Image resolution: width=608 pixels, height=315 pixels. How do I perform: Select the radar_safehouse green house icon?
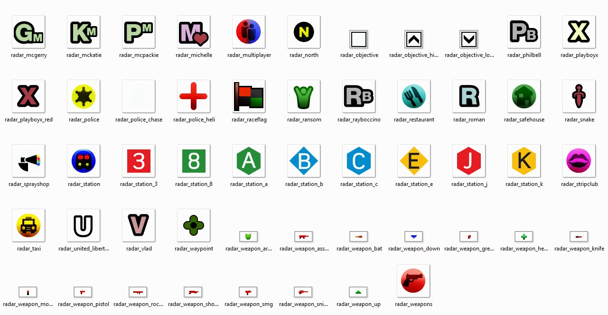(x=524, y=96)
